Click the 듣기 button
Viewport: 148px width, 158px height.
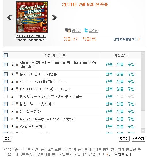click(x=7, y=139)
